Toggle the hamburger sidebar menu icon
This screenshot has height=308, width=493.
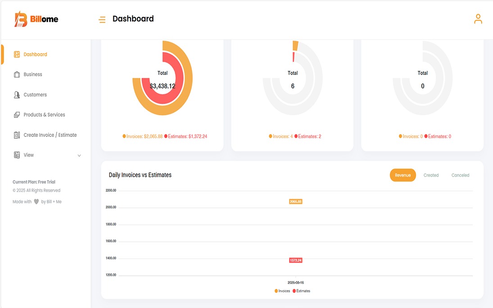point(102,19)
